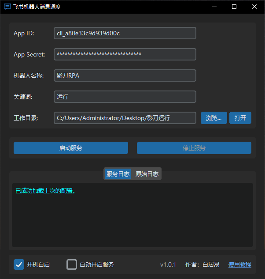
Task: Close the 飞书机器人消息调度 window
Action: click(254, 7)
